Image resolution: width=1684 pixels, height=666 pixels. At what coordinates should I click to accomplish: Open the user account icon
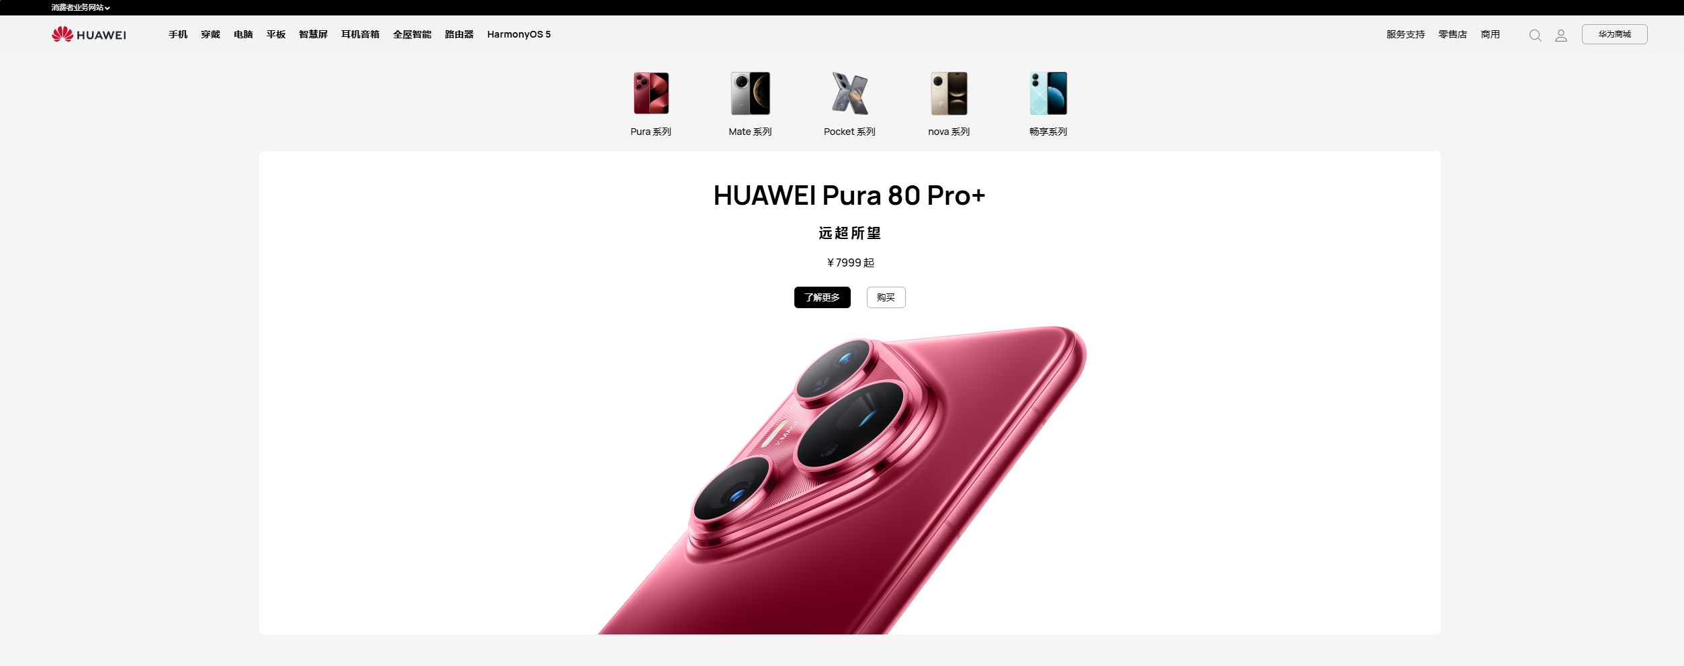coord(1561,36)
